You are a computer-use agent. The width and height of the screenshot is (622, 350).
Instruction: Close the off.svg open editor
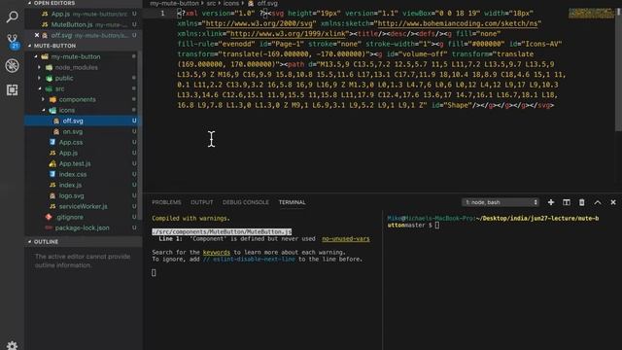click(37, 35)
